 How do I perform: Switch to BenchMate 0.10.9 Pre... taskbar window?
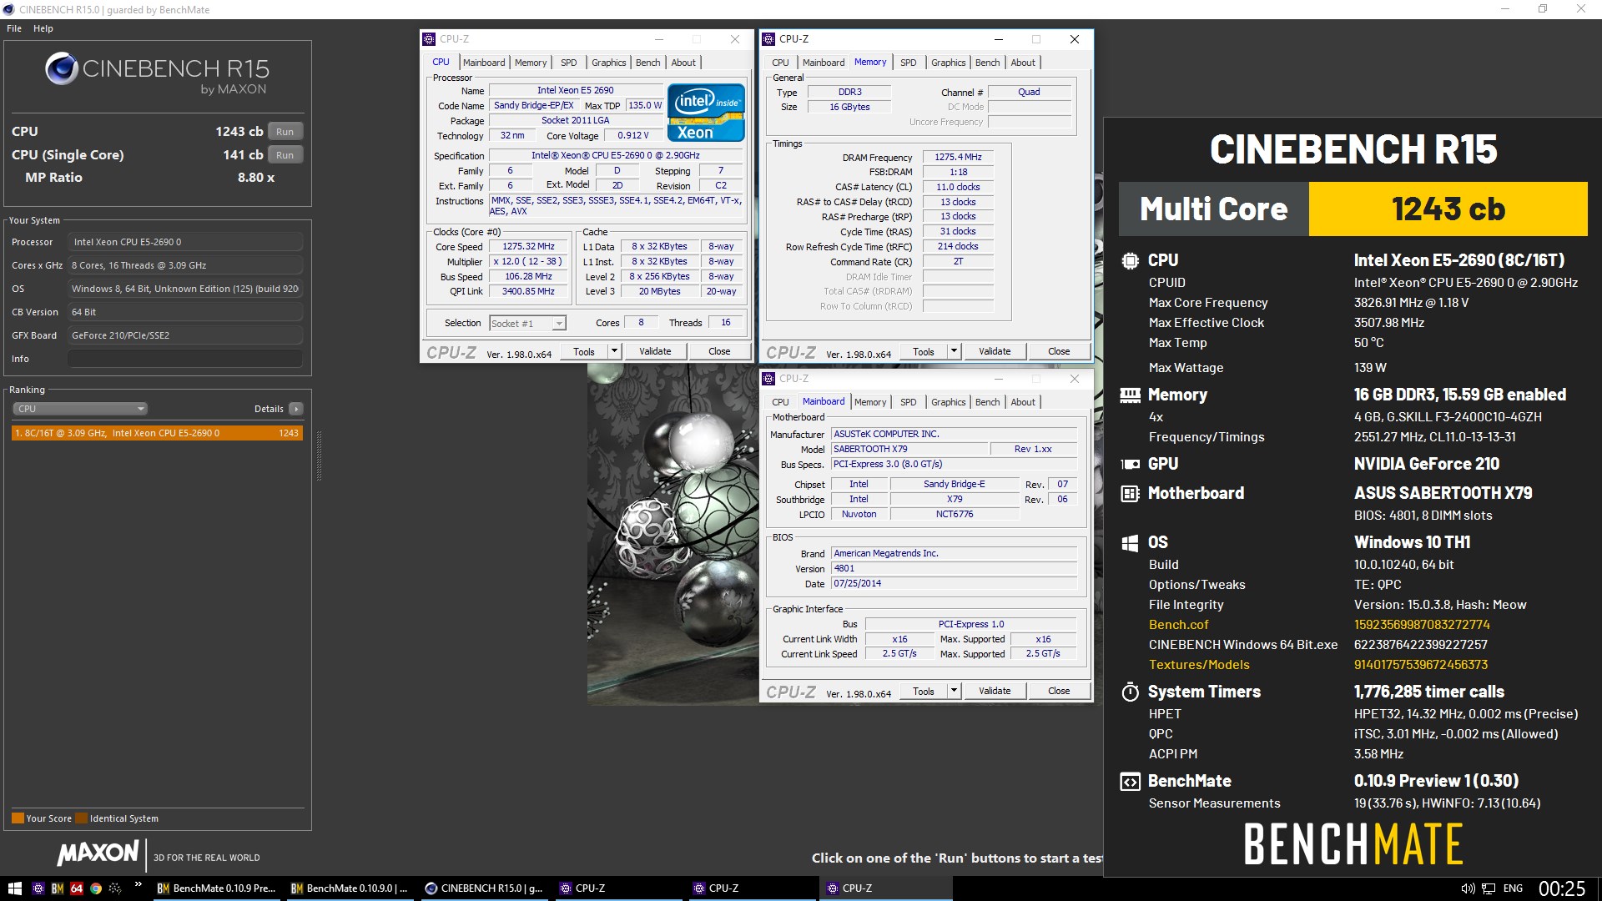[x=216, y=888]
